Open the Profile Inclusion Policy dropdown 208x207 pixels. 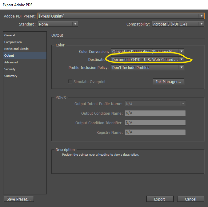147,68
